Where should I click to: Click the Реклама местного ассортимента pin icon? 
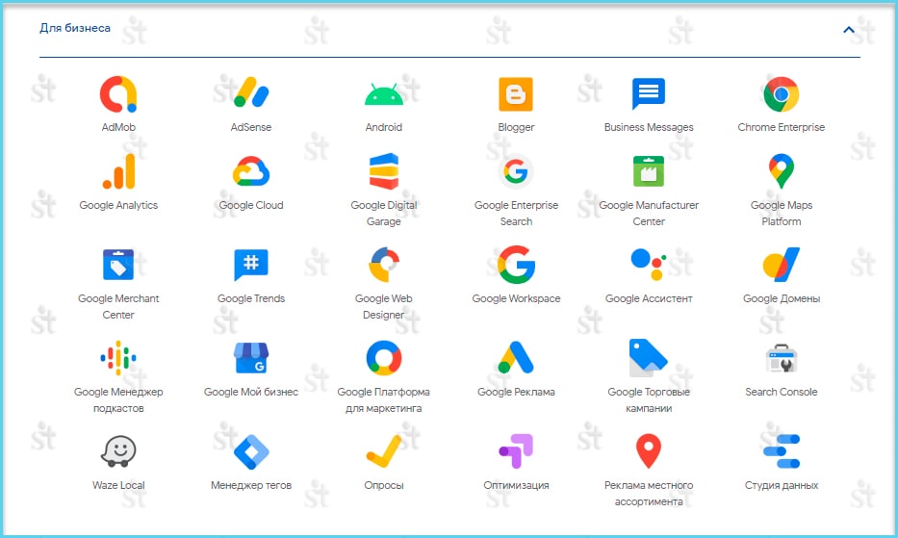[x=649, y=451]
